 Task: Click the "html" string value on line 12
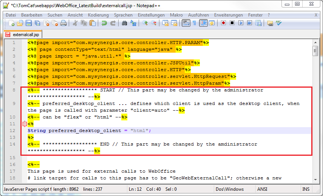tap(139, 131)
